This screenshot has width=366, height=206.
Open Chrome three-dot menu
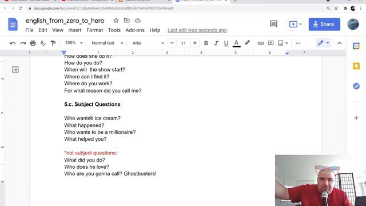point(361,8)
